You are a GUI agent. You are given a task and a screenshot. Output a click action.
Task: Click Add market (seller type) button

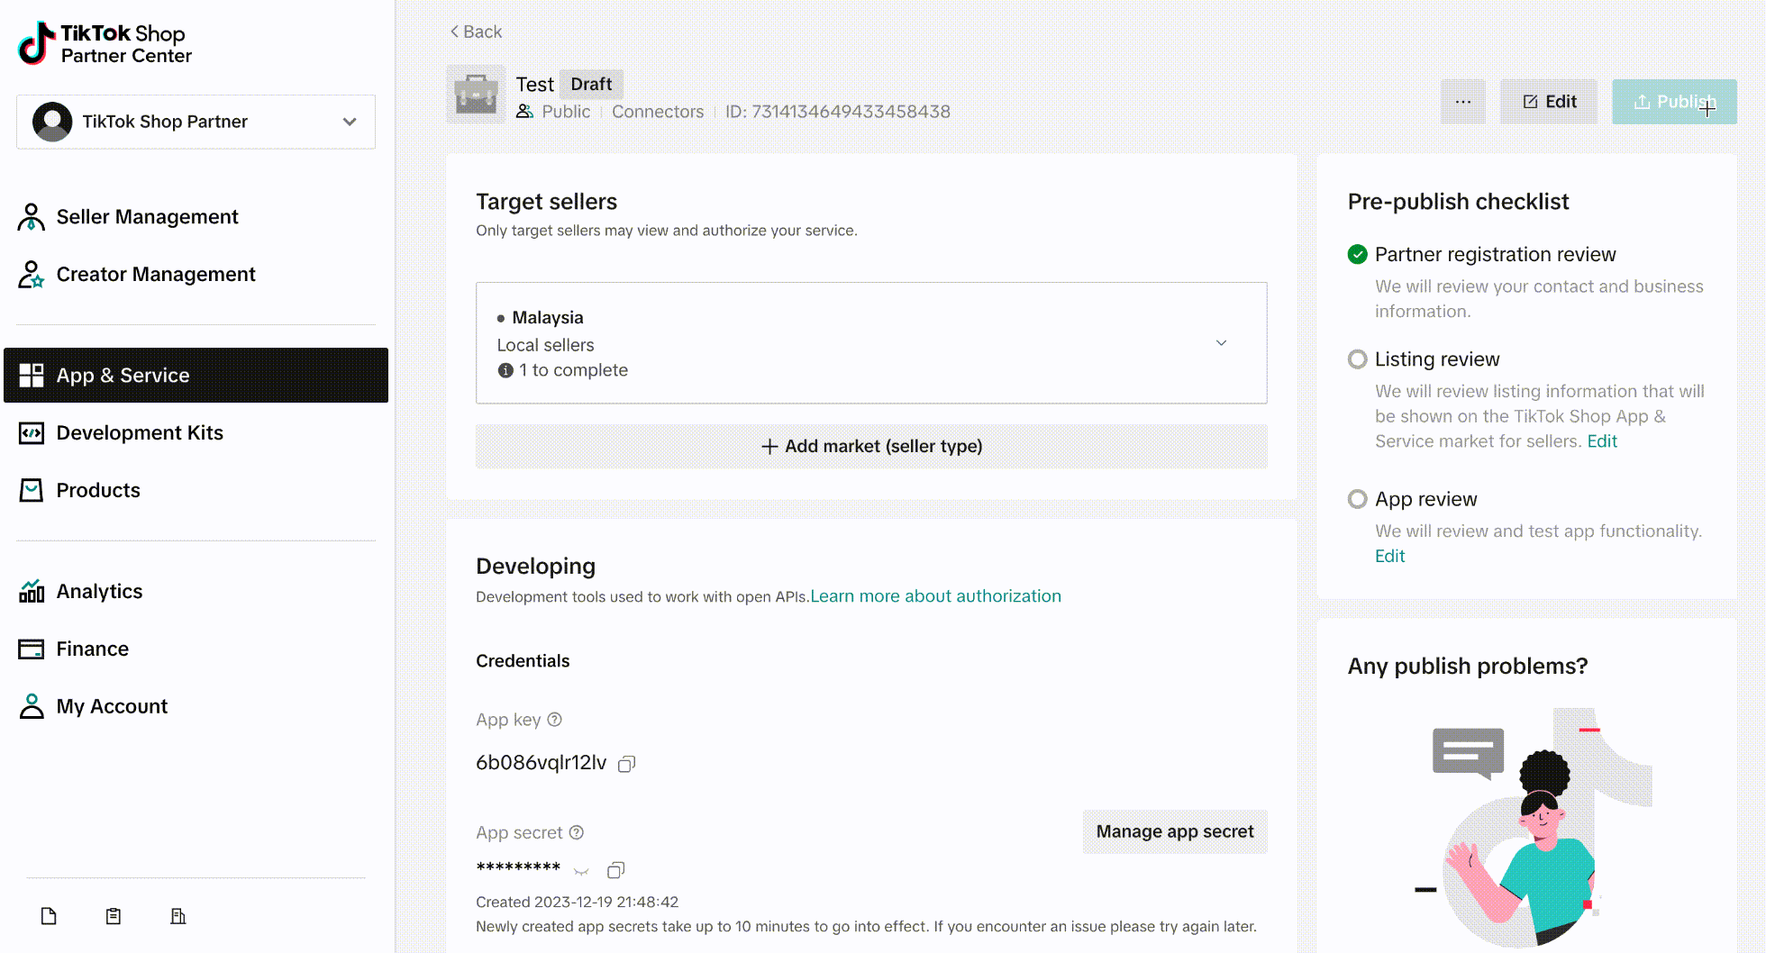click(x=871, y=447)
